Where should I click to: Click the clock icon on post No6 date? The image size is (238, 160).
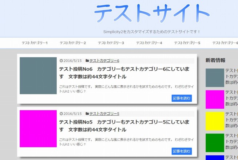[61, 61]
